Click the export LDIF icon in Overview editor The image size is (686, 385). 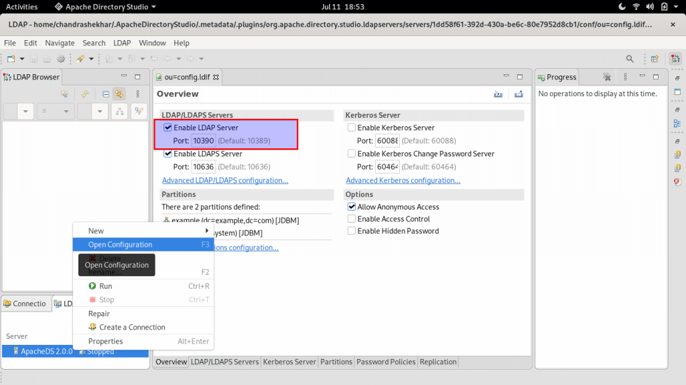[x=519, y=94]
